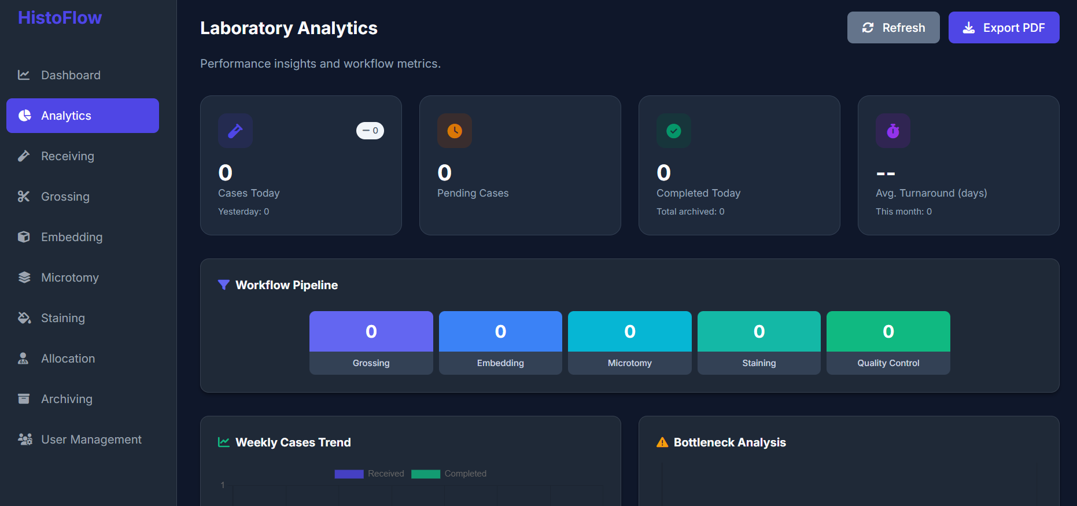Export the report as PDF
1077x506 pixels.
click(1004, 28)
